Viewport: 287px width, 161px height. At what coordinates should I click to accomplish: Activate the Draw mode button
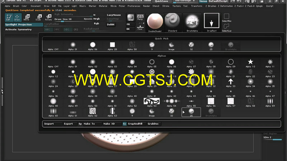coord(17,18)
